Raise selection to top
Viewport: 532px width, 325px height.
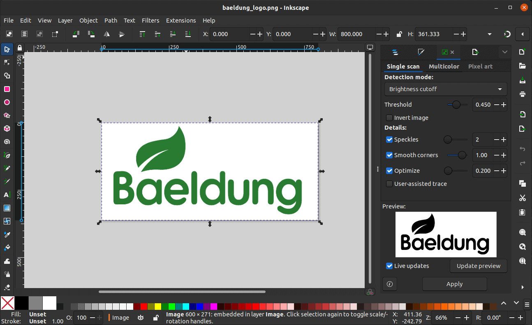click(x=142, y=34)
